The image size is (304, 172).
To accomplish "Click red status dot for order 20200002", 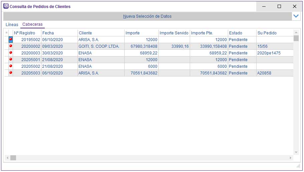I will [11, 46].
